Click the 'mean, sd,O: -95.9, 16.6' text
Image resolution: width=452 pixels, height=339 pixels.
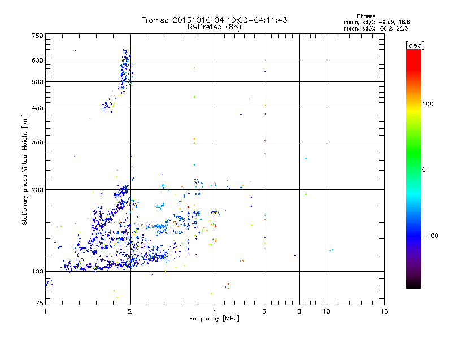coord(376,22)
